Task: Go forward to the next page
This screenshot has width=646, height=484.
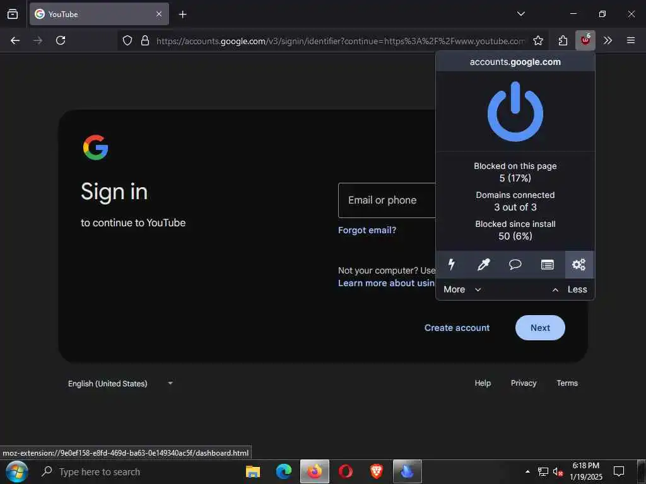Action: pyautogui.click(x=38, y=40)
